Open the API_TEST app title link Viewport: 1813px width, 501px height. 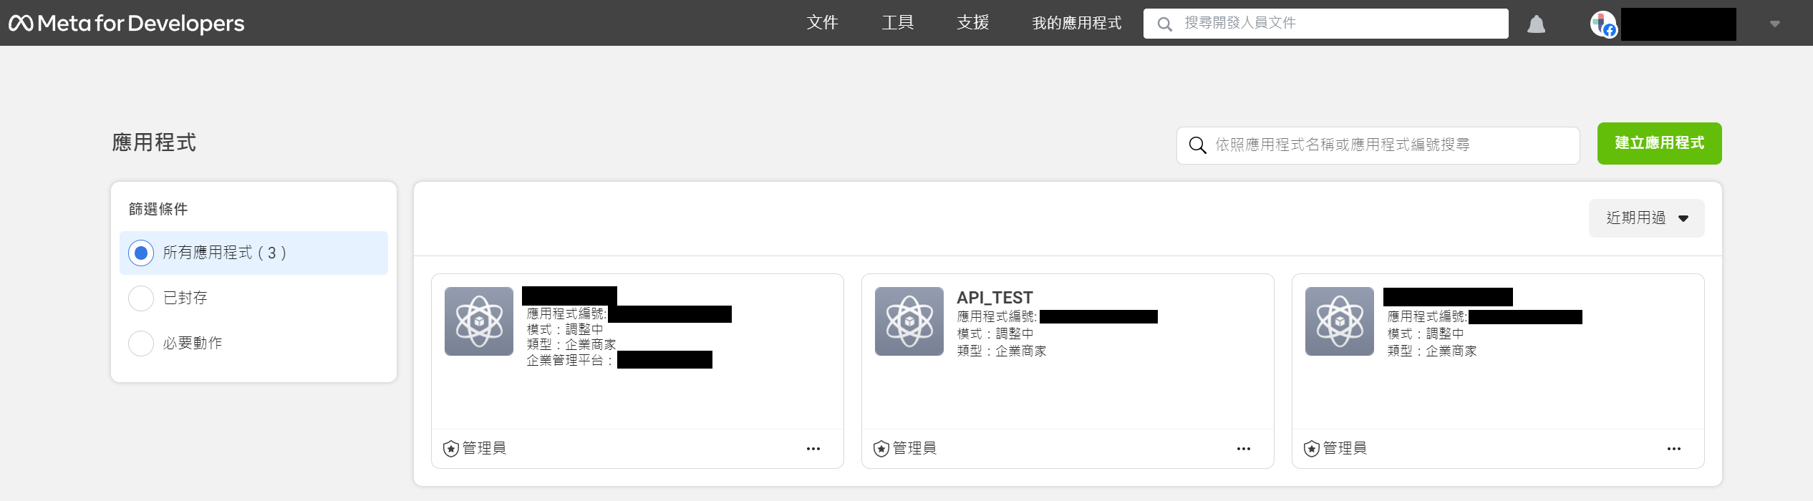tap(995, 298)
